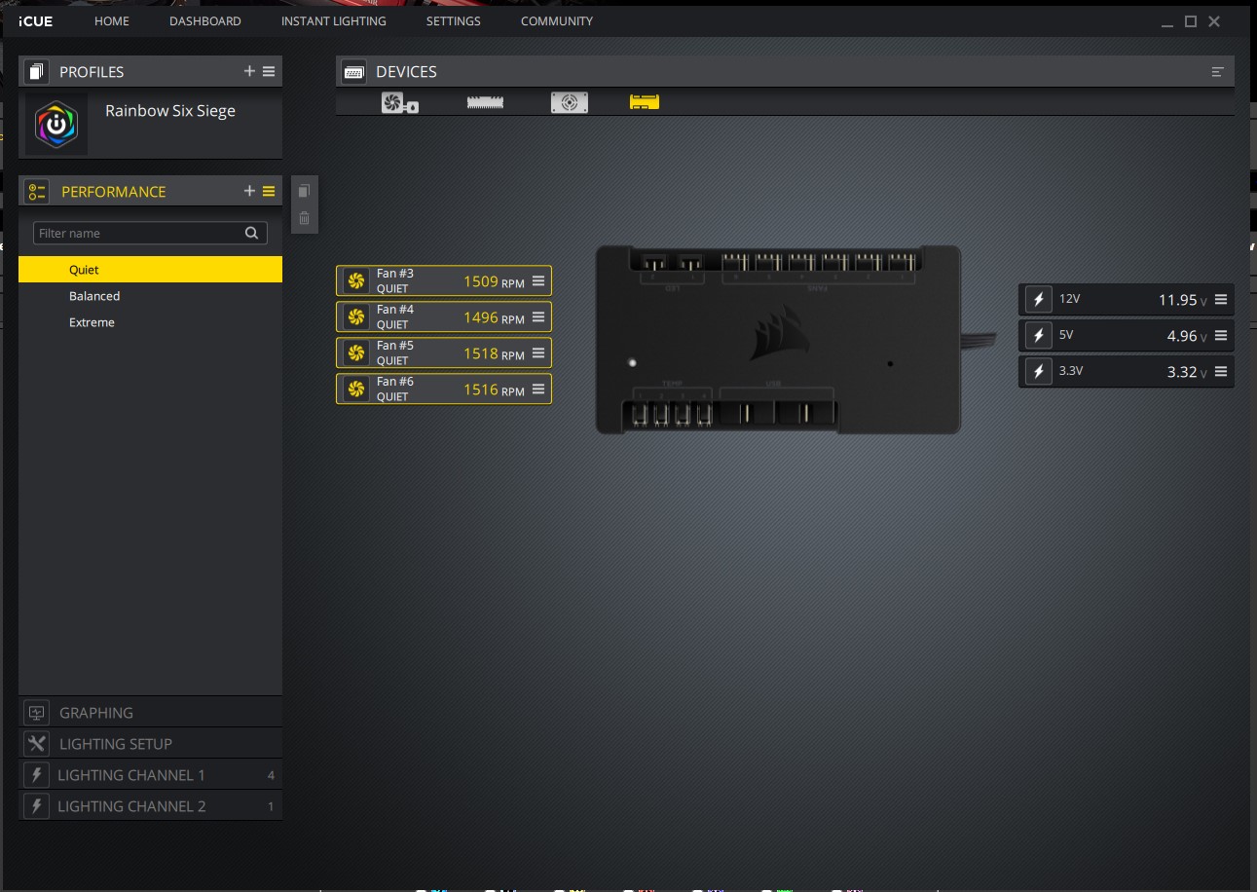Expand LIGHTING CHANNEL 2 section

click(x=150, y=806)
